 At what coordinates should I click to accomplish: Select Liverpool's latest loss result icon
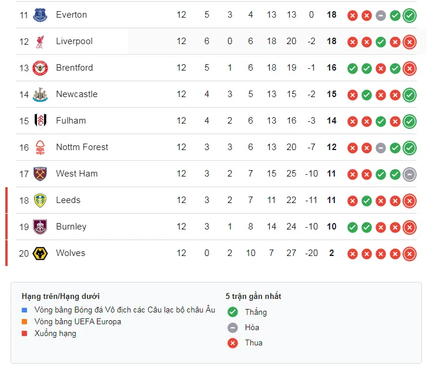[x=410, y=42]
